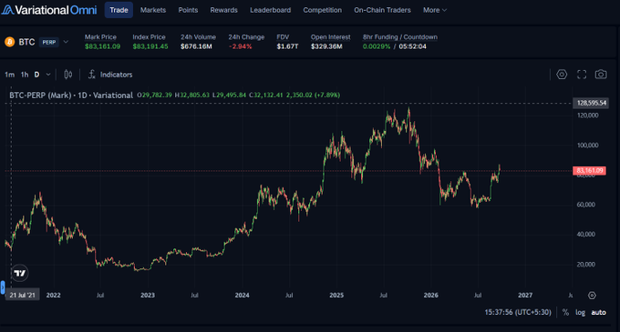
Task: Open the candle chart style icon
Action: 68,75
